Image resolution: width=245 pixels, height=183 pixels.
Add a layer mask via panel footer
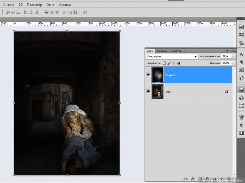pyautogui.click(x=200, y=179)
